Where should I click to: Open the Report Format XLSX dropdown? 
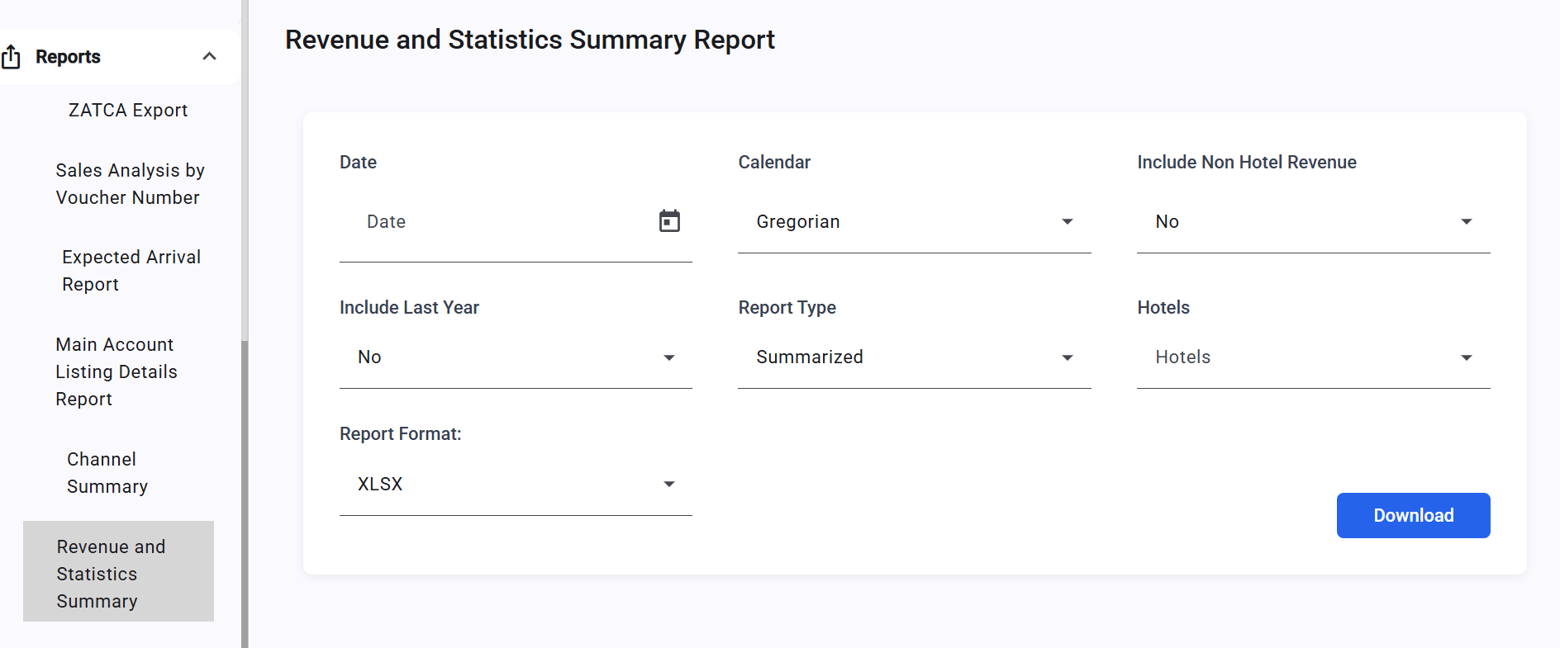click(516, 484)
